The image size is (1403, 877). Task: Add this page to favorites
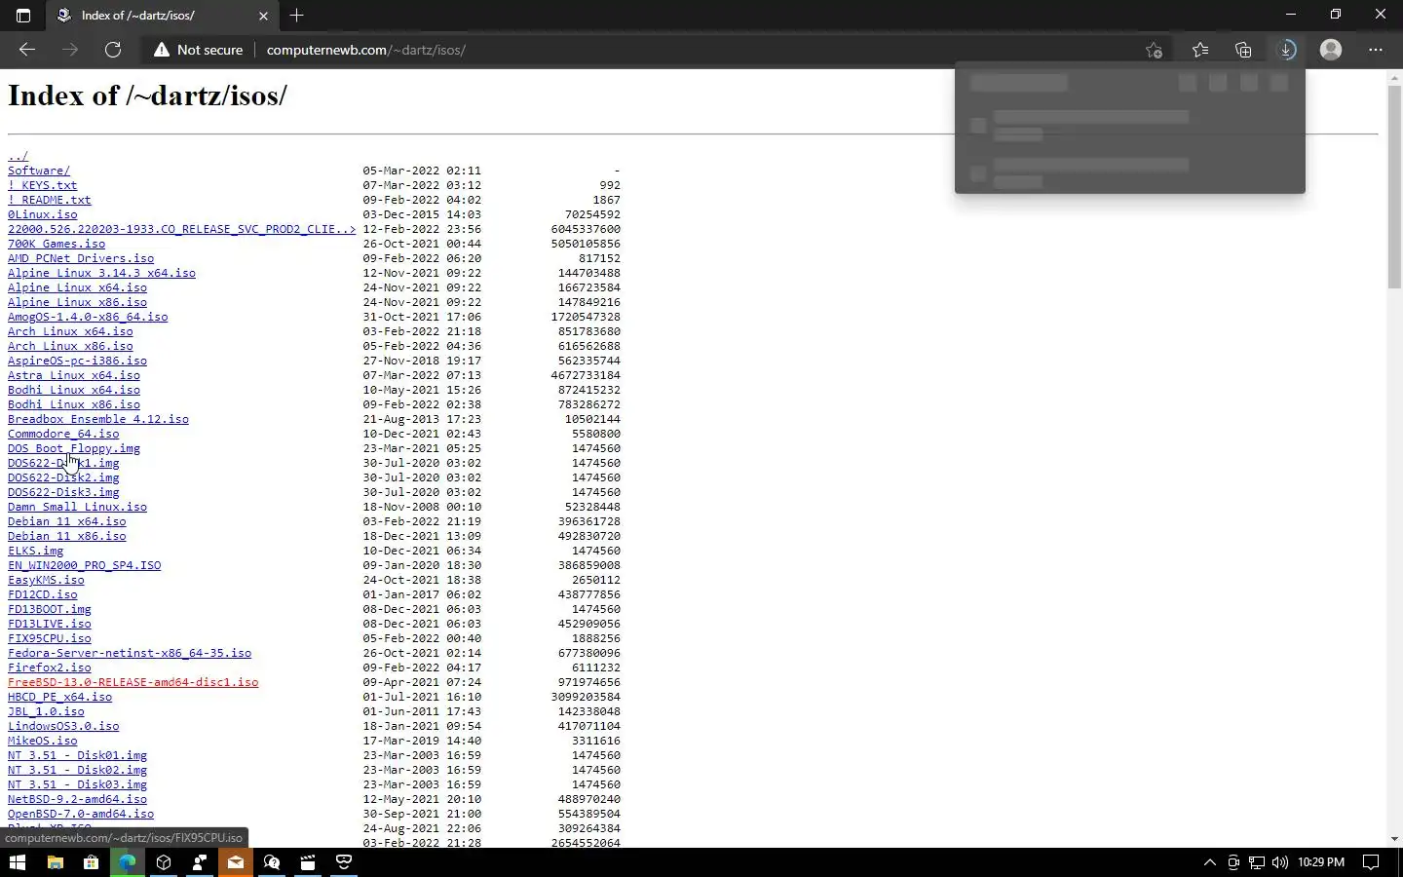tap(1154, 50)
